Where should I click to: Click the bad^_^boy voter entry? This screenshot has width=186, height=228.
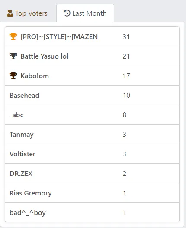pyautogui.click(x=92, y=212)
